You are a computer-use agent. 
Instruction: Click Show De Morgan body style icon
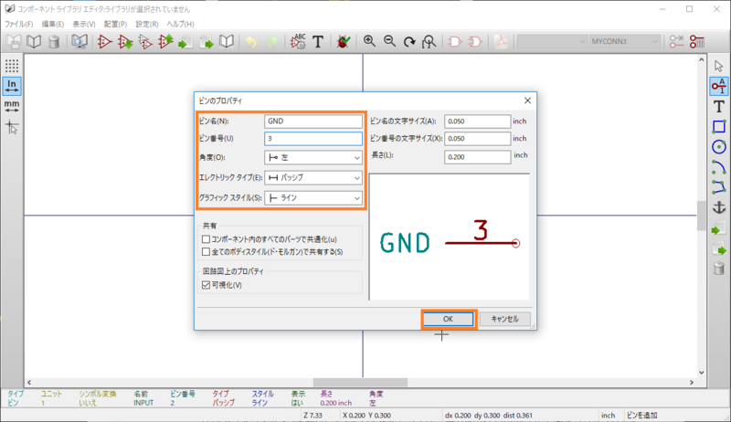coord(474,41)
